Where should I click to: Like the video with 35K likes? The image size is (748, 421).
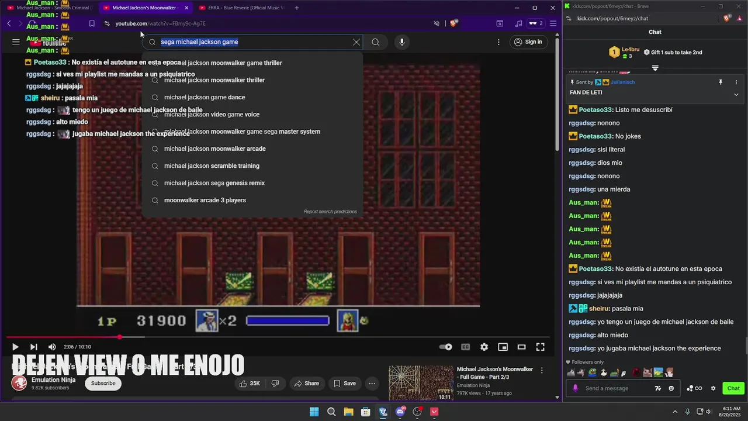pos(250,384)
